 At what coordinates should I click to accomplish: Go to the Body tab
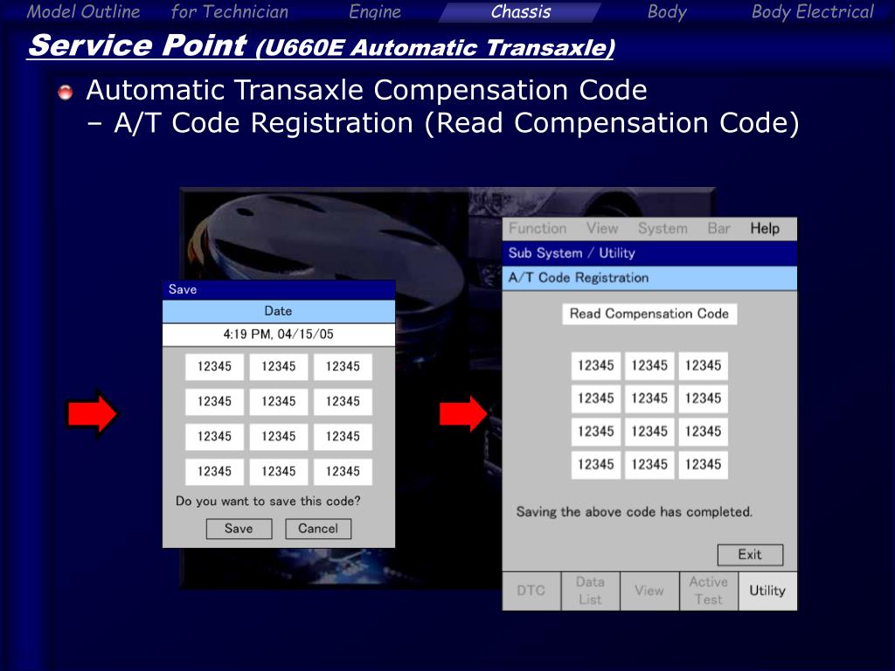point(666,11)
